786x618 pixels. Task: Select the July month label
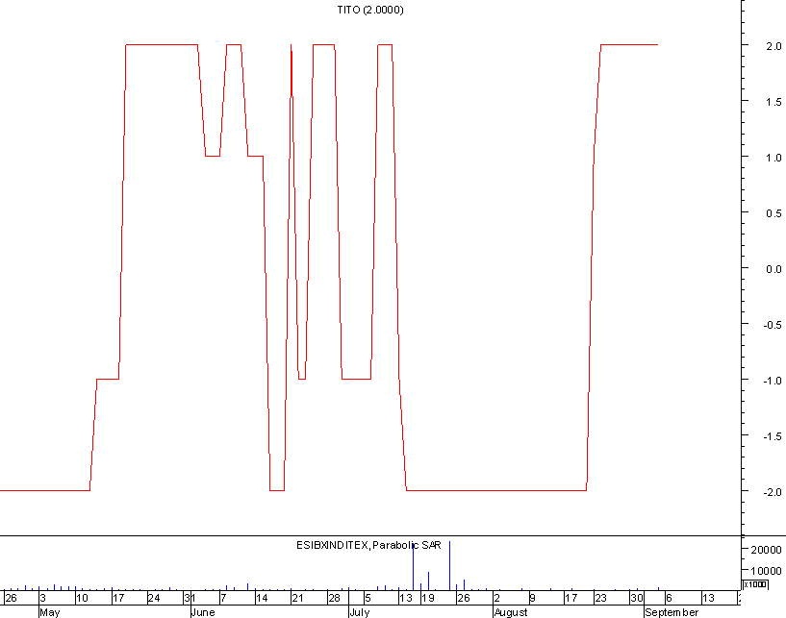360,612
